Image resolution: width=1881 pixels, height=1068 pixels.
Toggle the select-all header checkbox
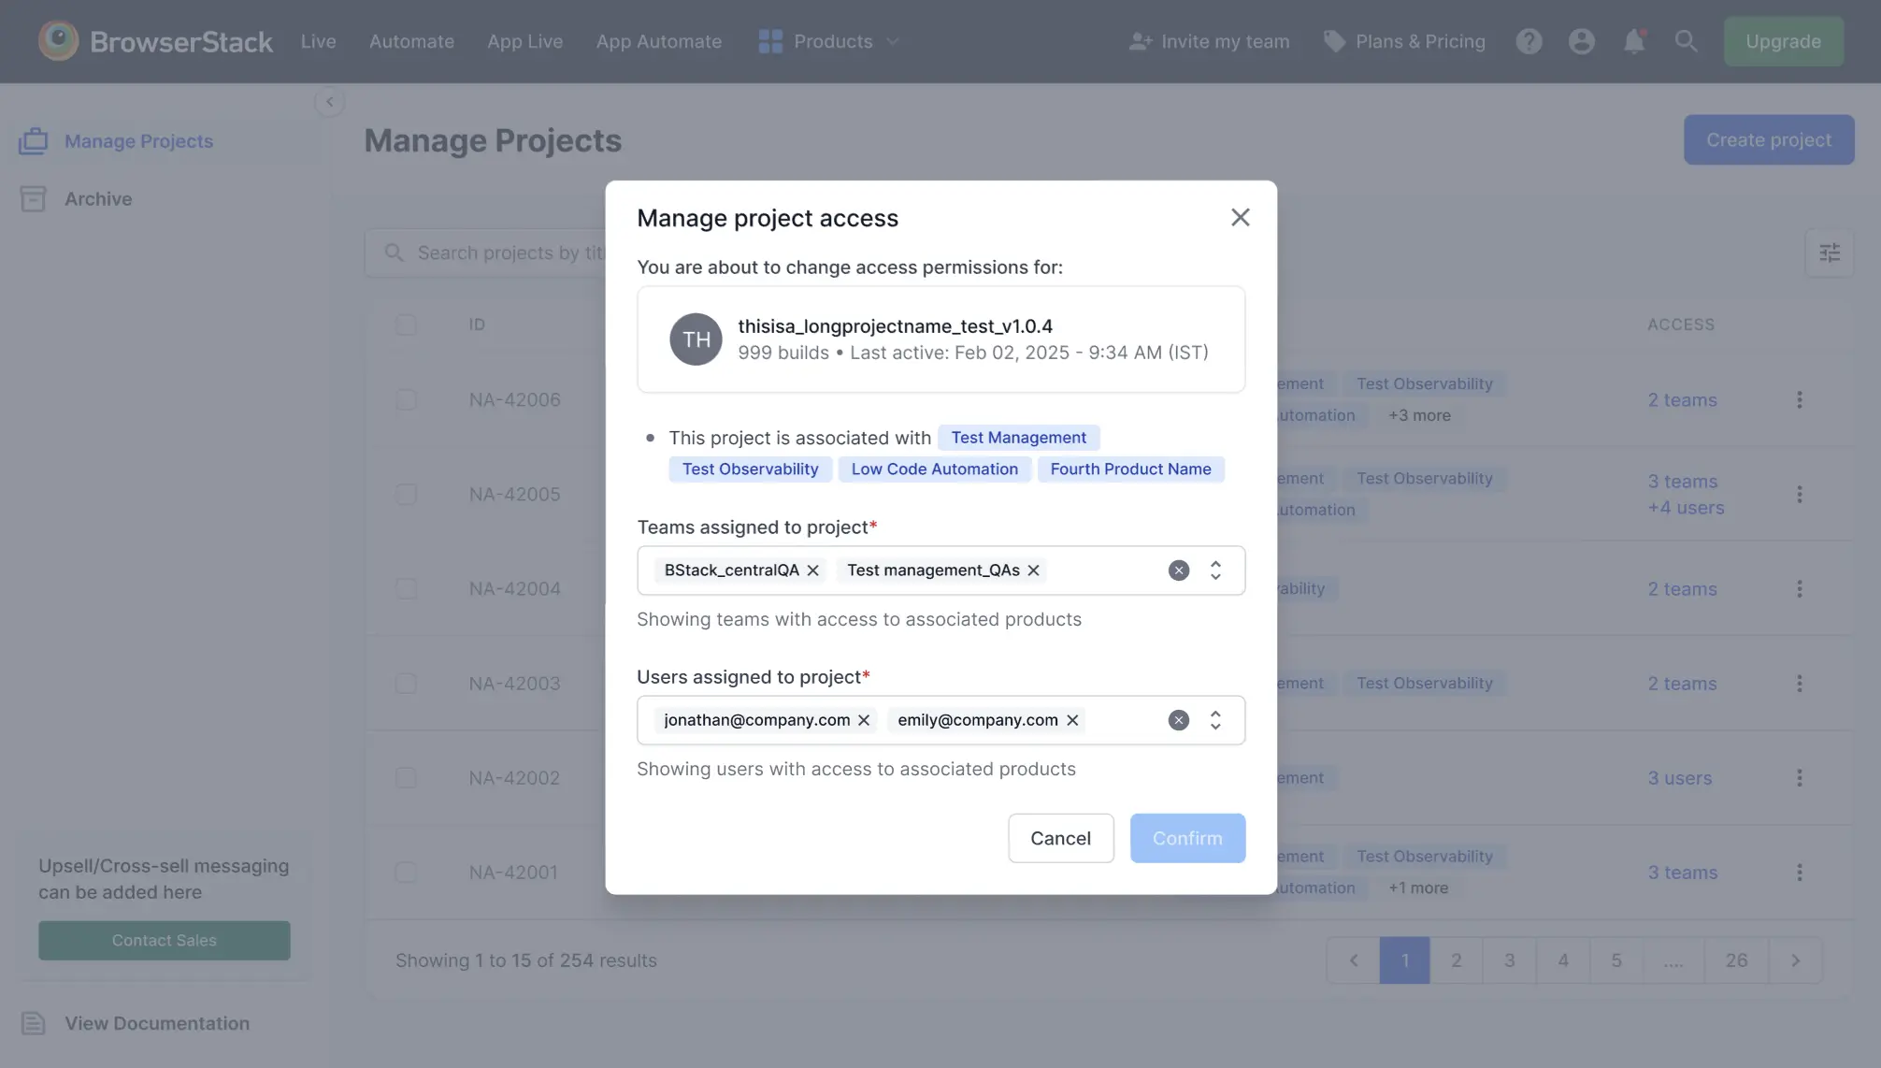[406, 325]
